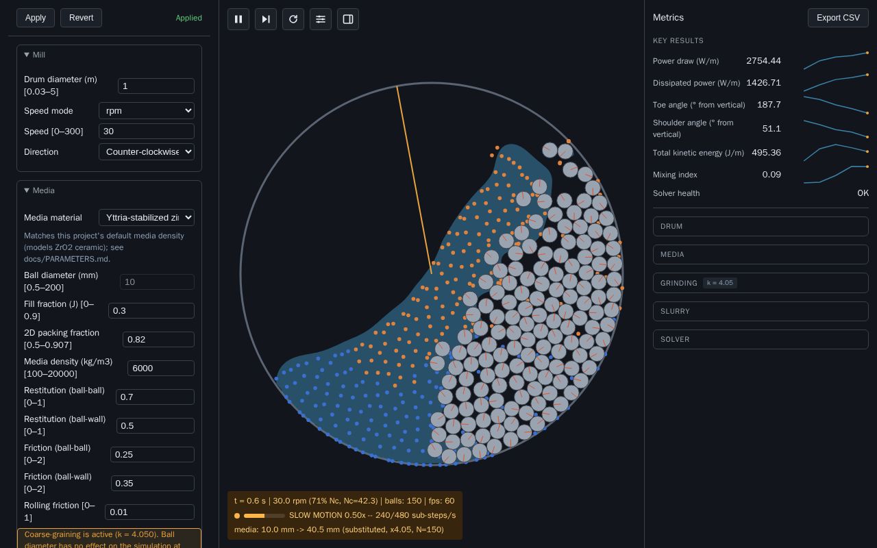Viewport: 877px width, 548px height.
Task: Click the slow motion progress bar
Action: tap(264, 516)
